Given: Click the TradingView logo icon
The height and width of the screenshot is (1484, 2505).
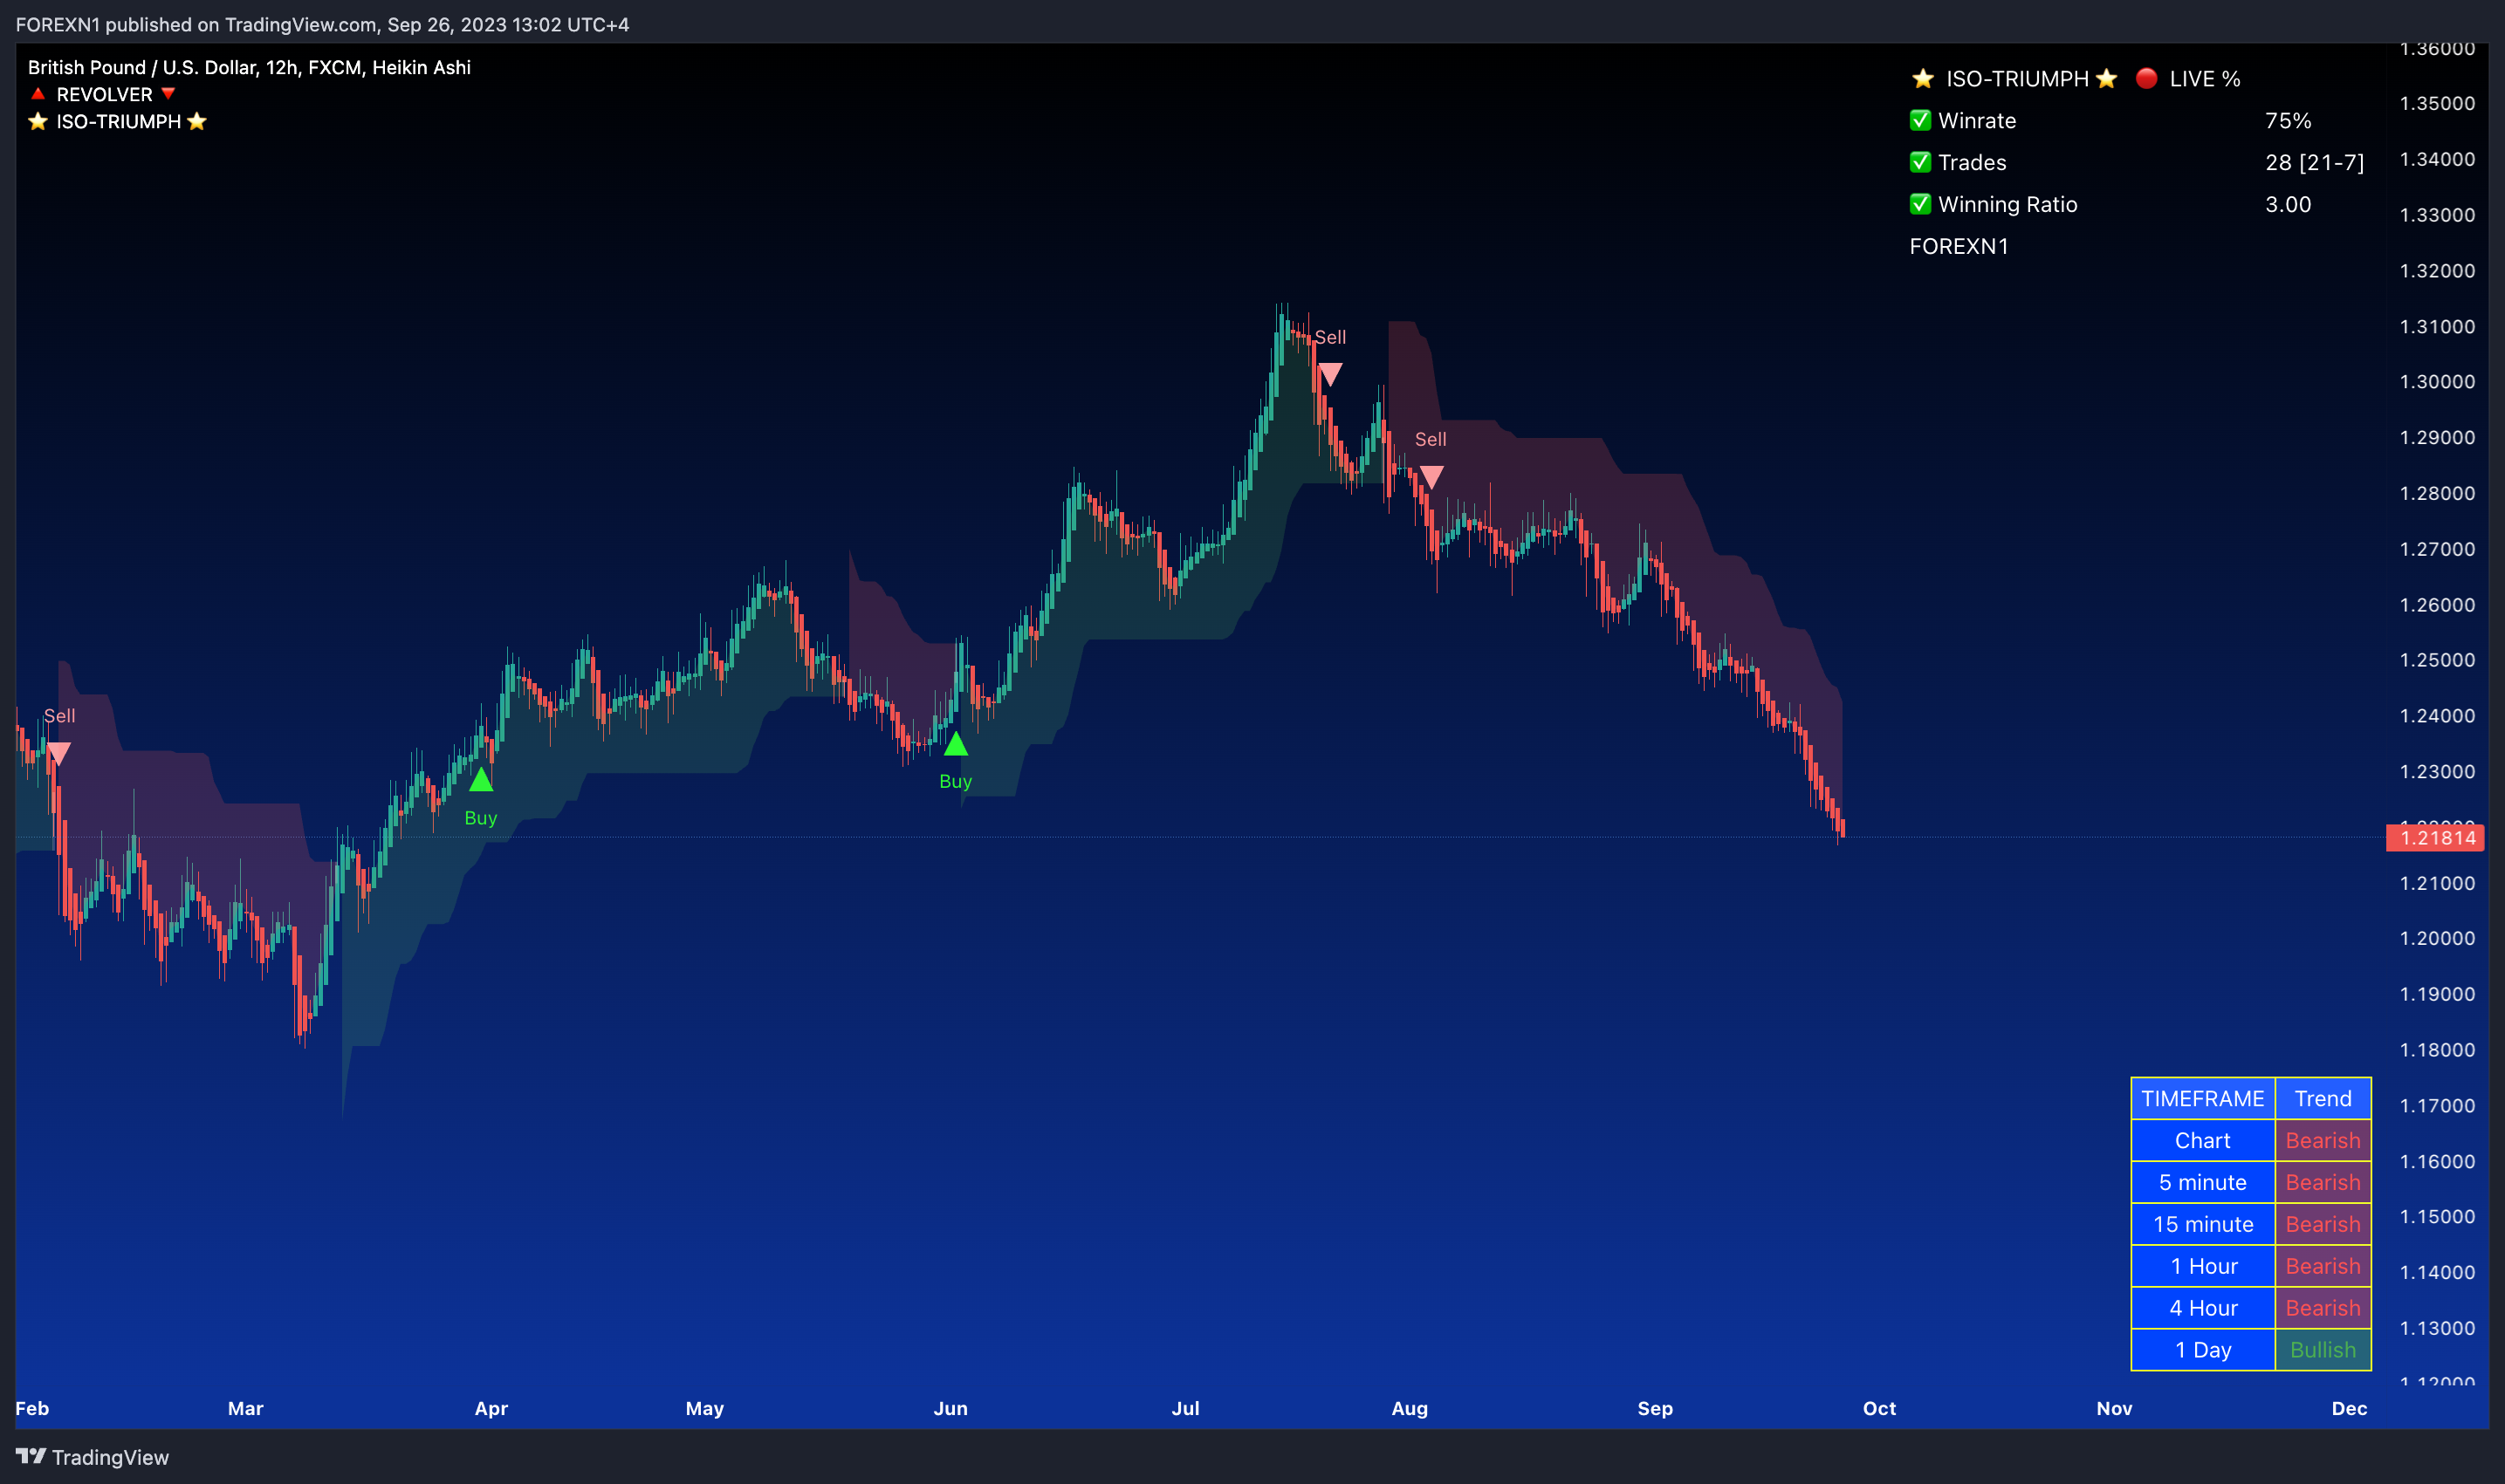Looking at the screenshot, I should (31, 1456).
